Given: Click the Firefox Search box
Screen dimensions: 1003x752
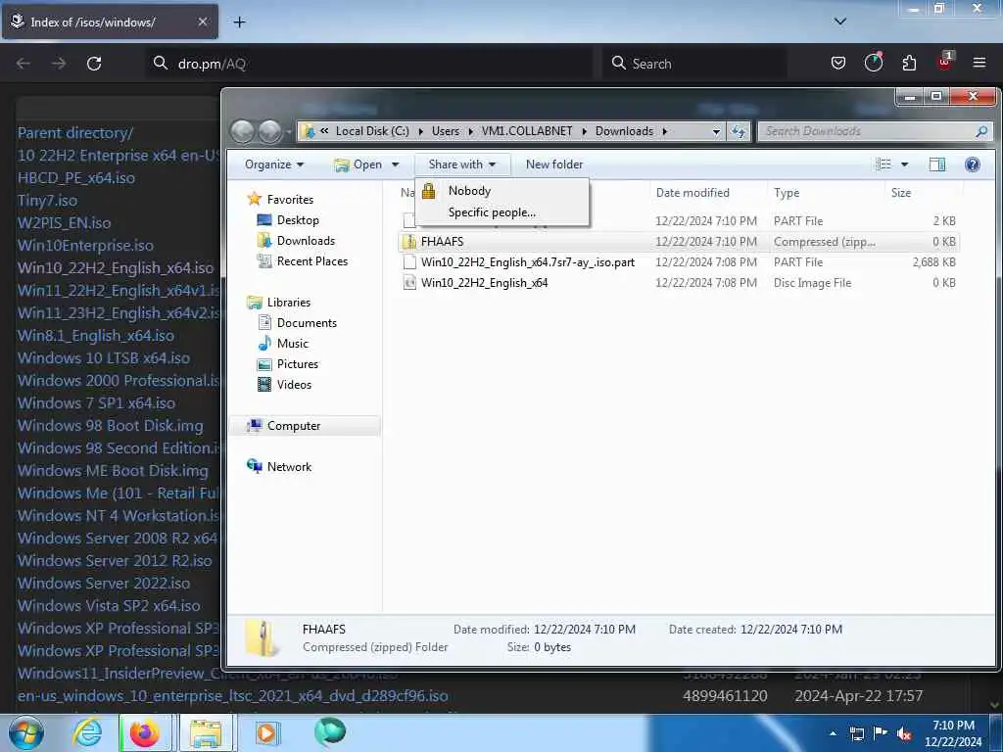Looking at the screenshot, I should (694, 64).
